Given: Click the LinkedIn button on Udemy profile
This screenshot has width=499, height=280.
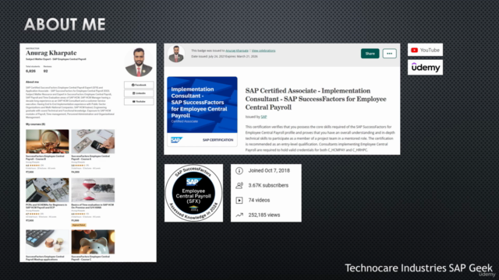Looking at the screenshot, I should tap(139, 93).
